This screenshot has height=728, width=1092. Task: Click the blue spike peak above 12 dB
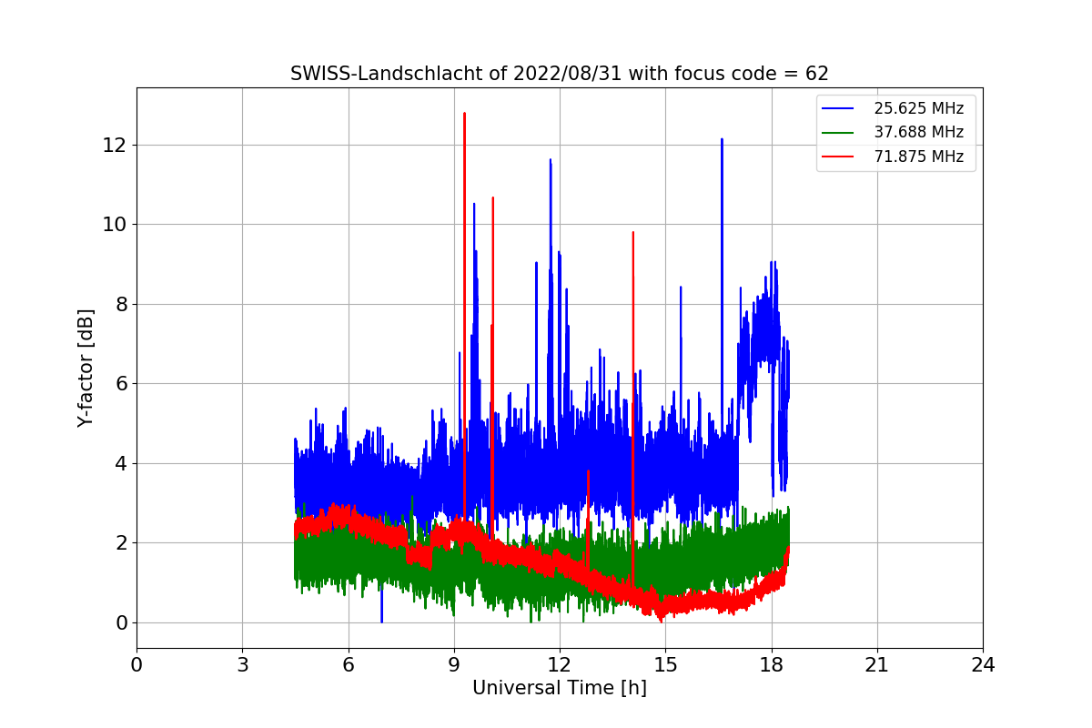click(x=722, y=139)
